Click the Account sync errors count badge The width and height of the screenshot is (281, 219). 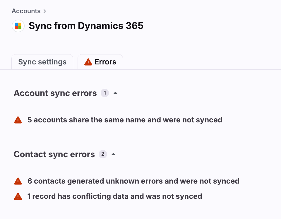click(x=105, y=93)
